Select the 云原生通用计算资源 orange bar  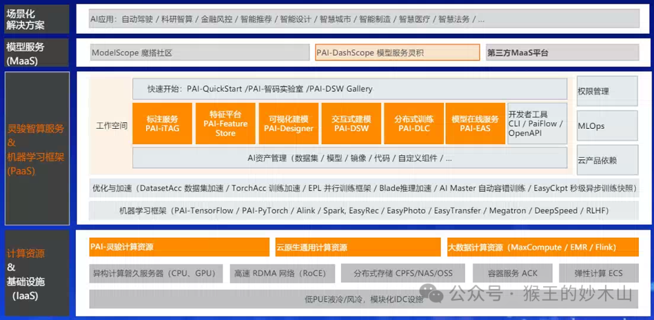point(358,247)
